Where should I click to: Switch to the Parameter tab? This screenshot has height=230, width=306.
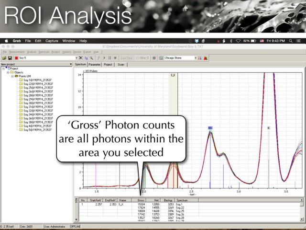click(94, 64)
